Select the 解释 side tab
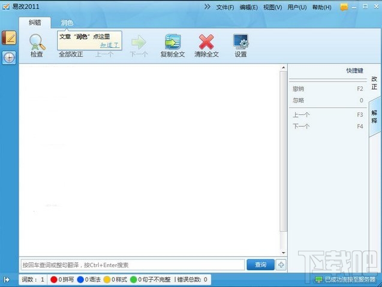 [x=374, y=117]
